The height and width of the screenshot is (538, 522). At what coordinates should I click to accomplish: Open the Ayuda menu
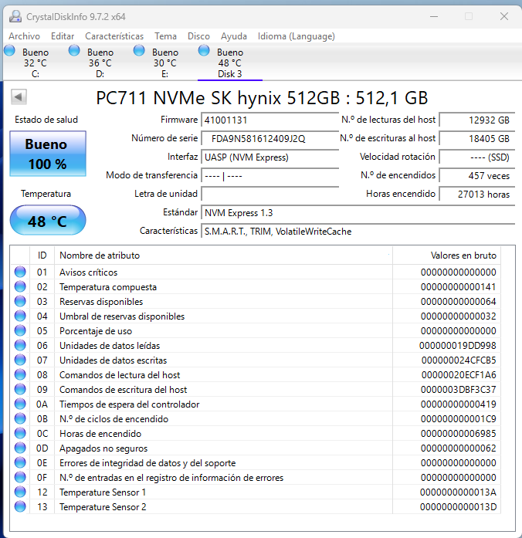(234, 36)
